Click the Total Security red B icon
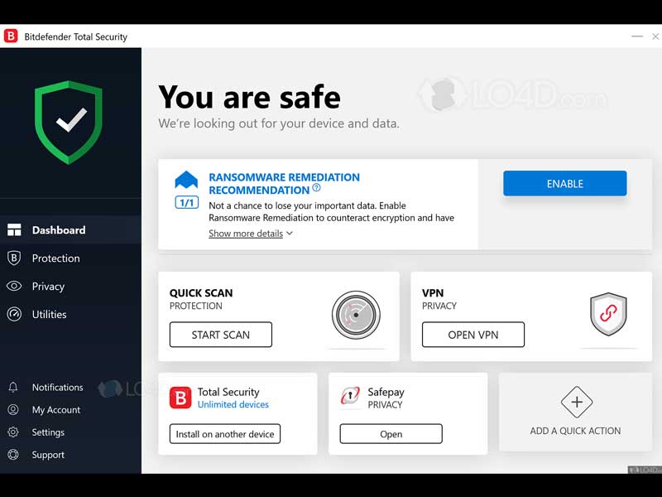Screen dimensions: 662x497 pos(180,398)
